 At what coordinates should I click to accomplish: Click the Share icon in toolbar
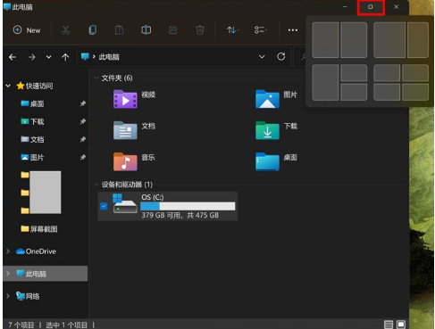click(x=172, y=30)
